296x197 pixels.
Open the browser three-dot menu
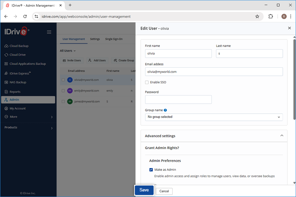coord(291,16)
